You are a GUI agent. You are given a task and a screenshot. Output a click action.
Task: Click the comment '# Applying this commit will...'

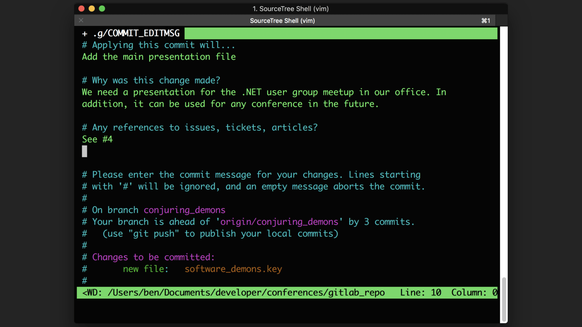click(x=158, y=45)
